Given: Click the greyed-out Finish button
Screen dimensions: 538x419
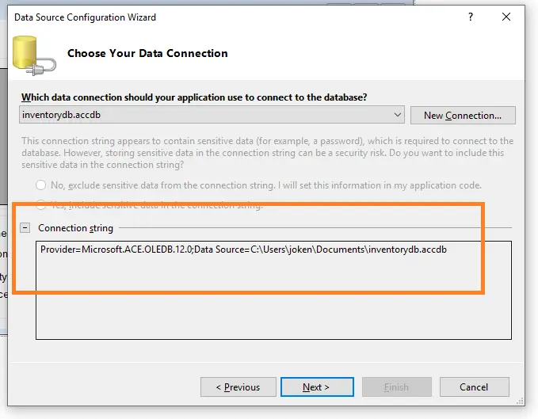Looking at the screenshot, I should point(396,387).
